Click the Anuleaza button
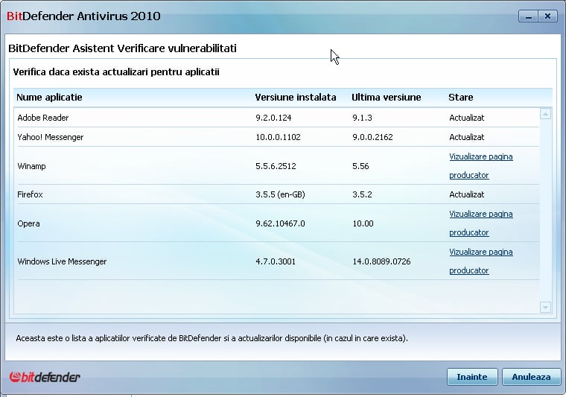This screenshot has height=397, width=566. [x=531, y=377]
